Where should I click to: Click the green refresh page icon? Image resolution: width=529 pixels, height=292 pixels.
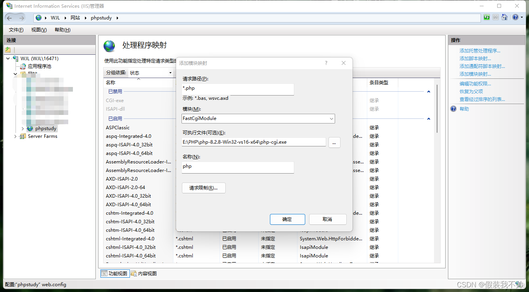coord(487,17)
